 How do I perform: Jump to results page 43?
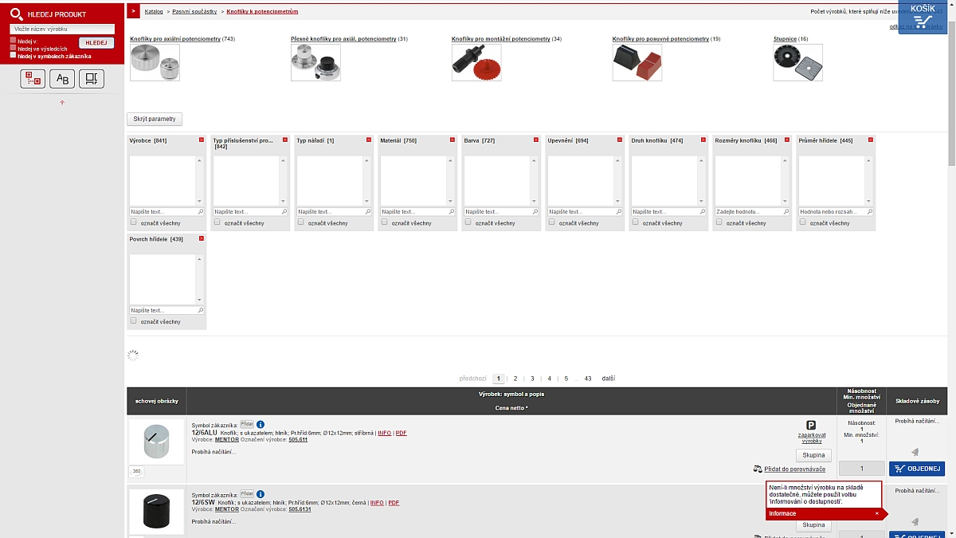[588, 379]
